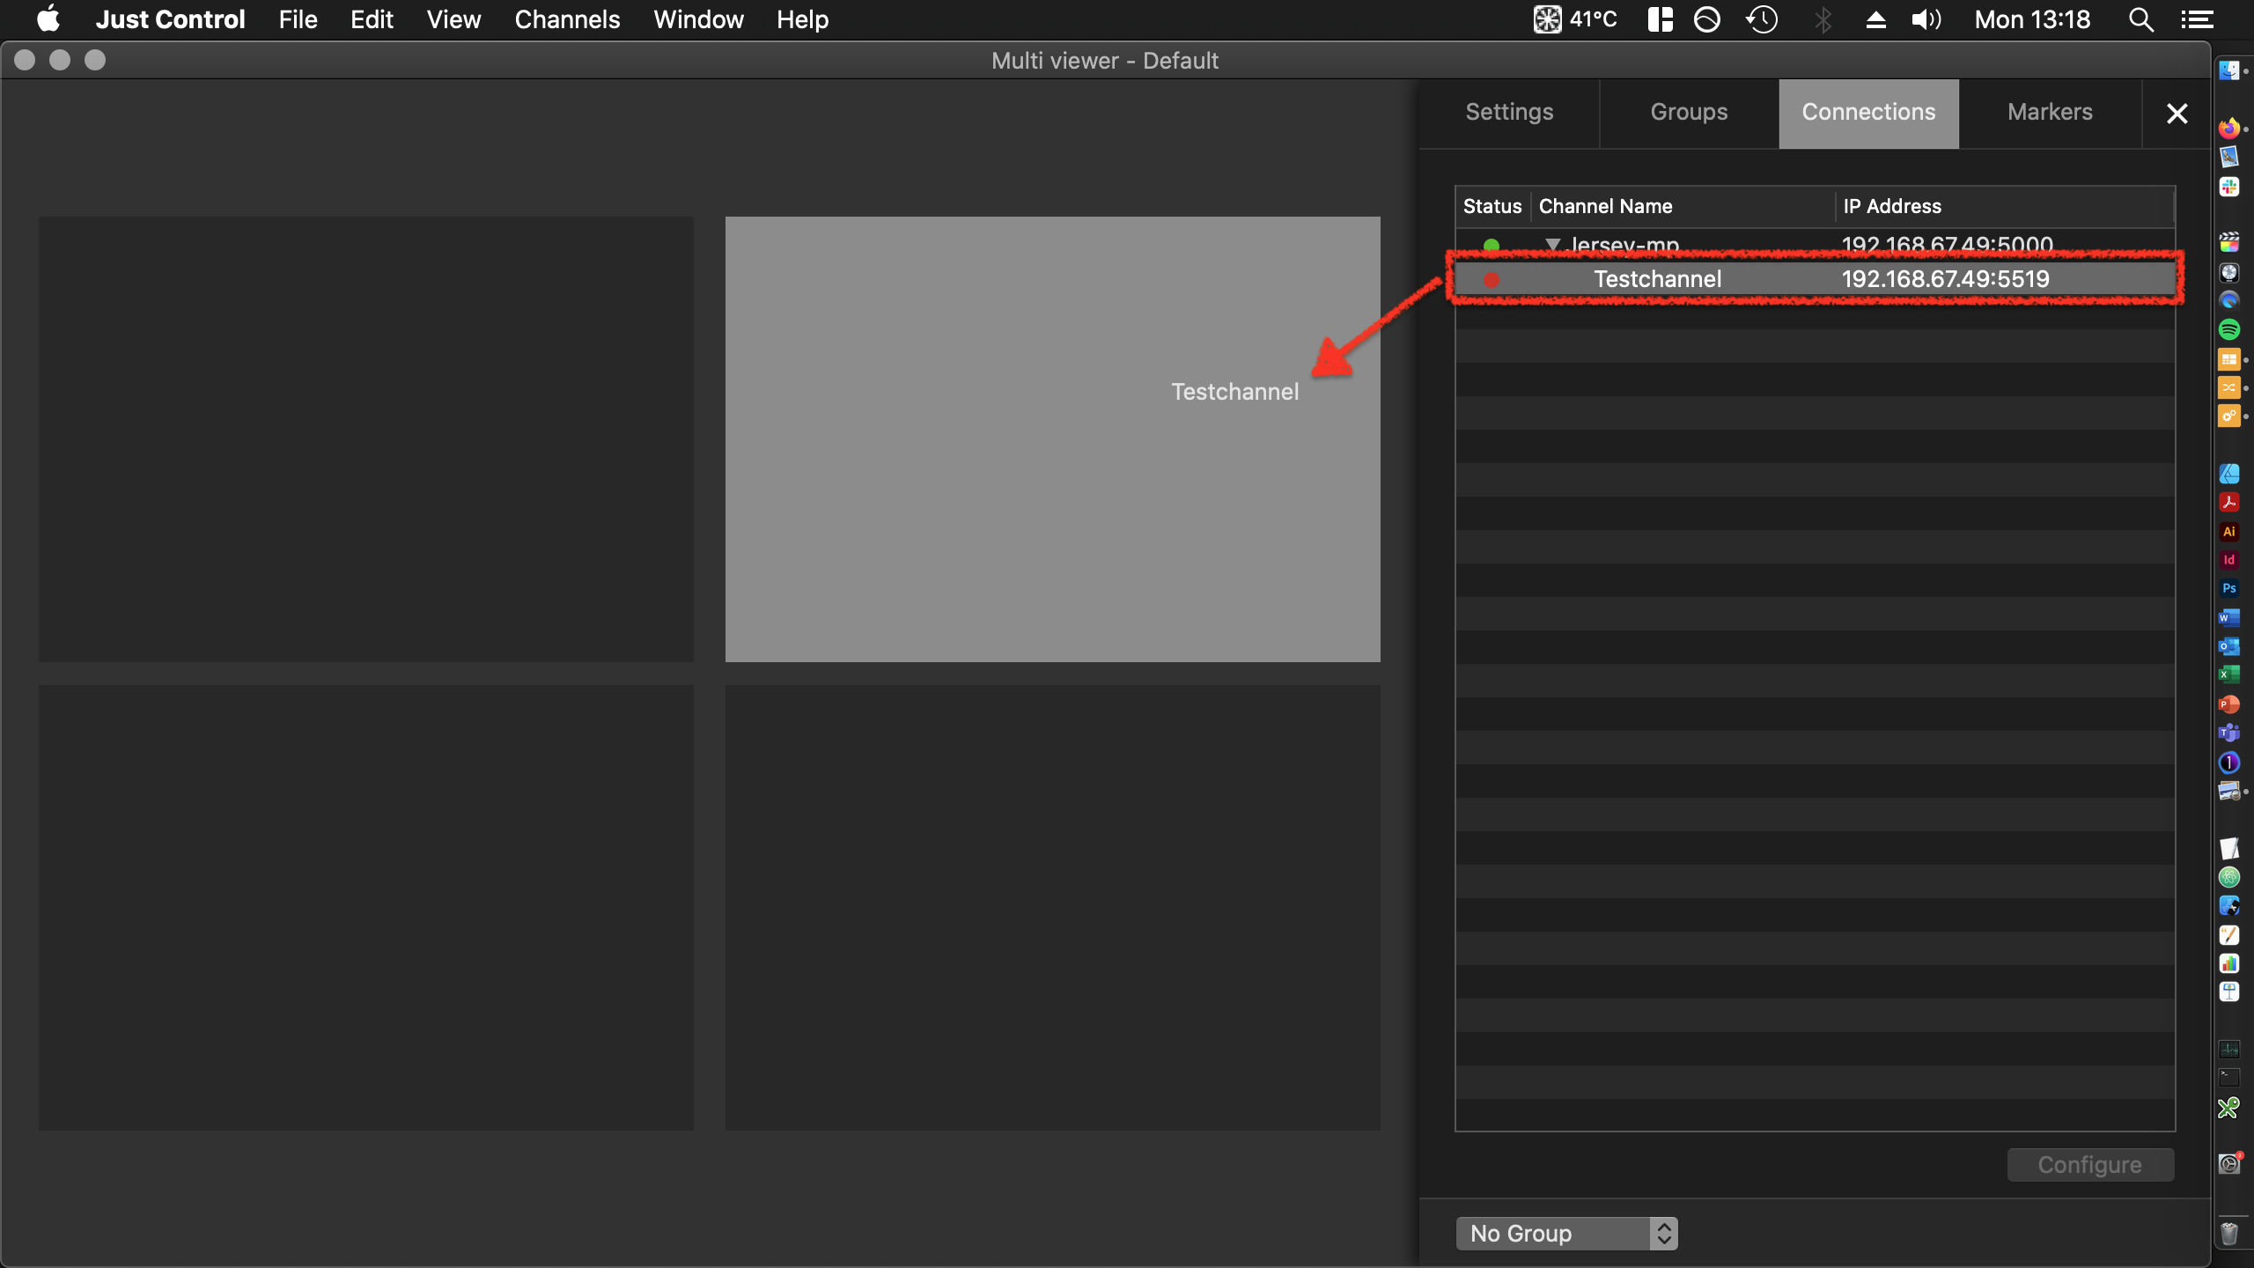This screenshot has width=2254, height=1268.
Task: Open the Channels menu
Action: coord(567,19)
